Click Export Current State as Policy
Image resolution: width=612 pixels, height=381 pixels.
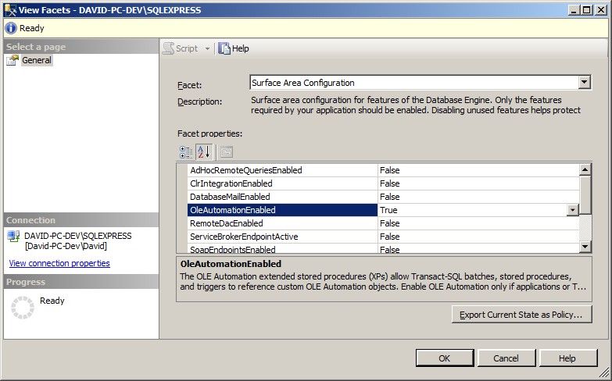point(521,315)
